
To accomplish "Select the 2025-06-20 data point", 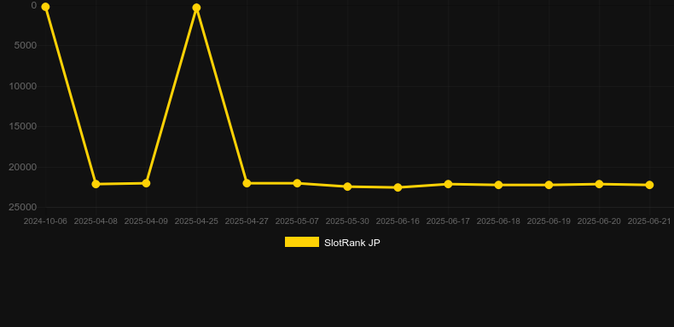I will [599, 184].
